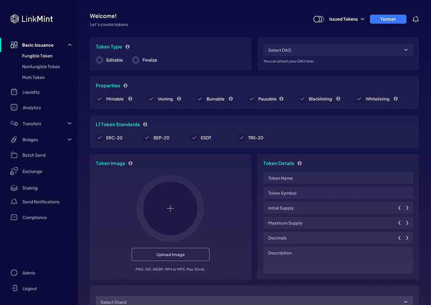Open Multi Token submenu item
The height and width of the screenshot is (305, 431).
click(33, 77)
